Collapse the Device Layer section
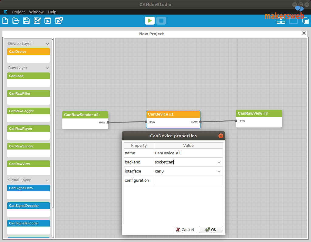The width and height of the screenshot is (311, 242). (47, 44)
